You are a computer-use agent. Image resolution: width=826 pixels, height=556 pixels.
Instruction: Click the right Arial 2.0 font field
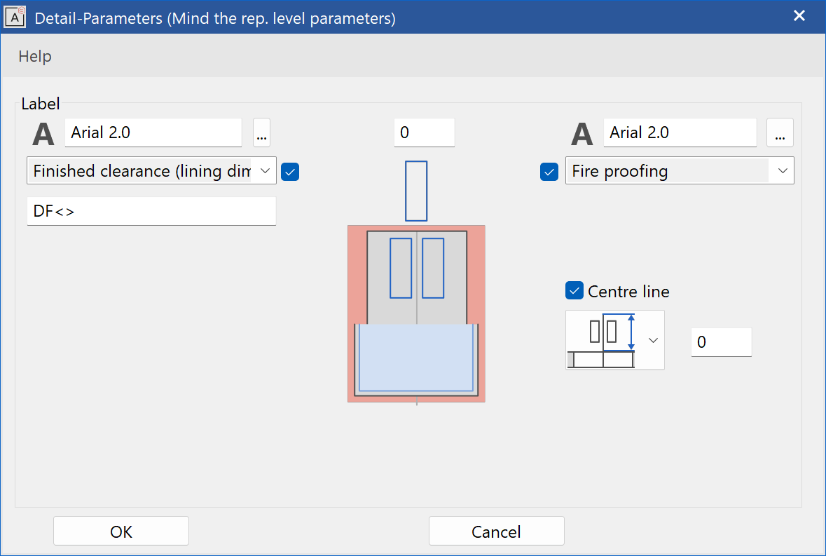tap(680, 133)
